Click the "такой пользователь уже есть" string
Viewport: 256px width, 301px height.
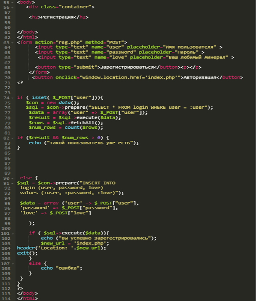coord(90,143)
